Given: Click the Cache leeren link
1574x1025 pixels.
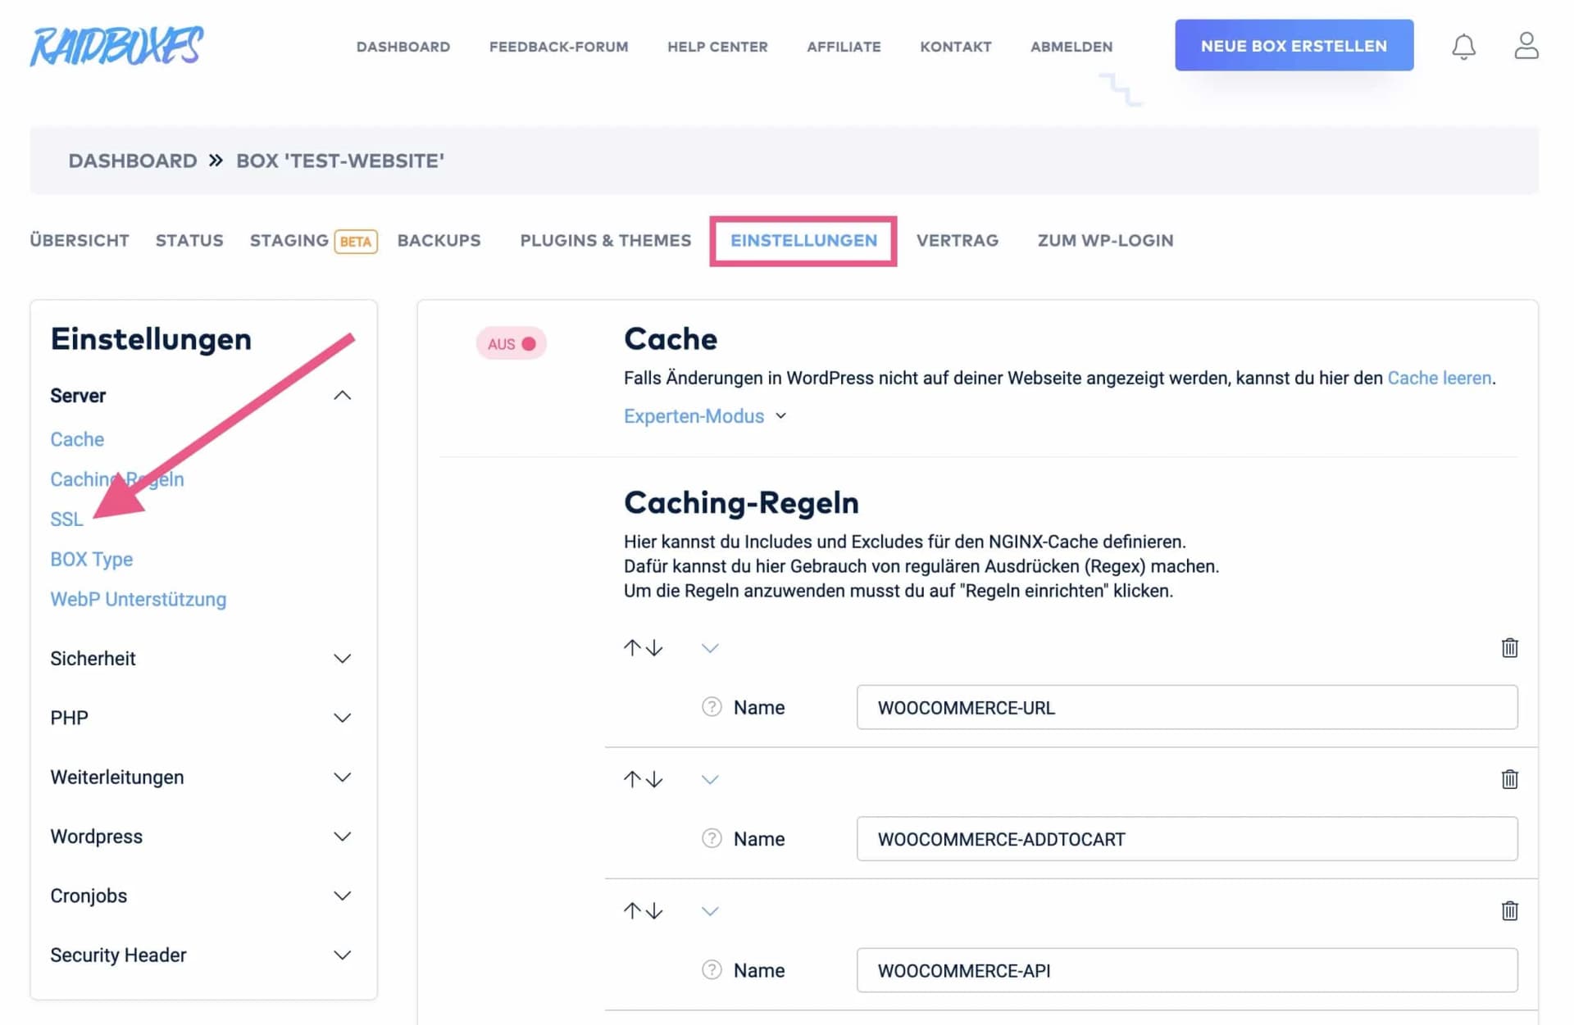Looking at the screenshot, I should click(1439, 379).
